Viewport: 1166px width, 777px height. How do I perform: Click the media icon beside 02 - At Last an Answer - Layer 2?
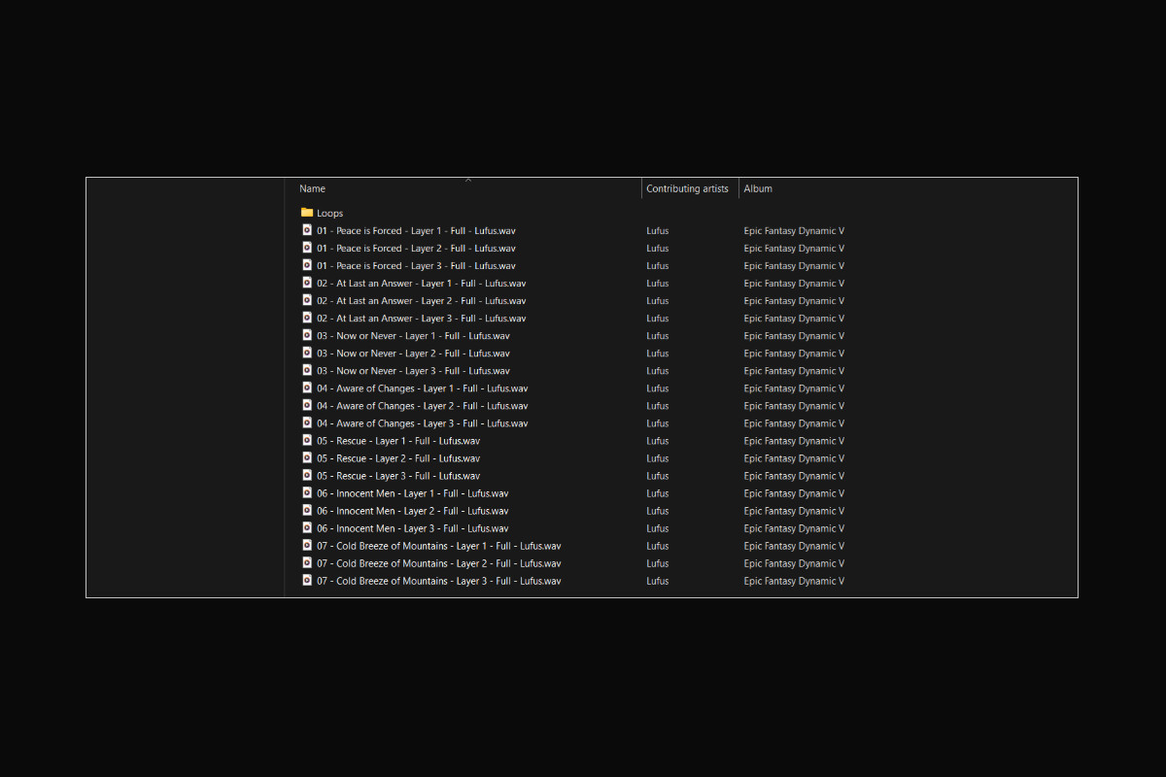coord(308,300)
